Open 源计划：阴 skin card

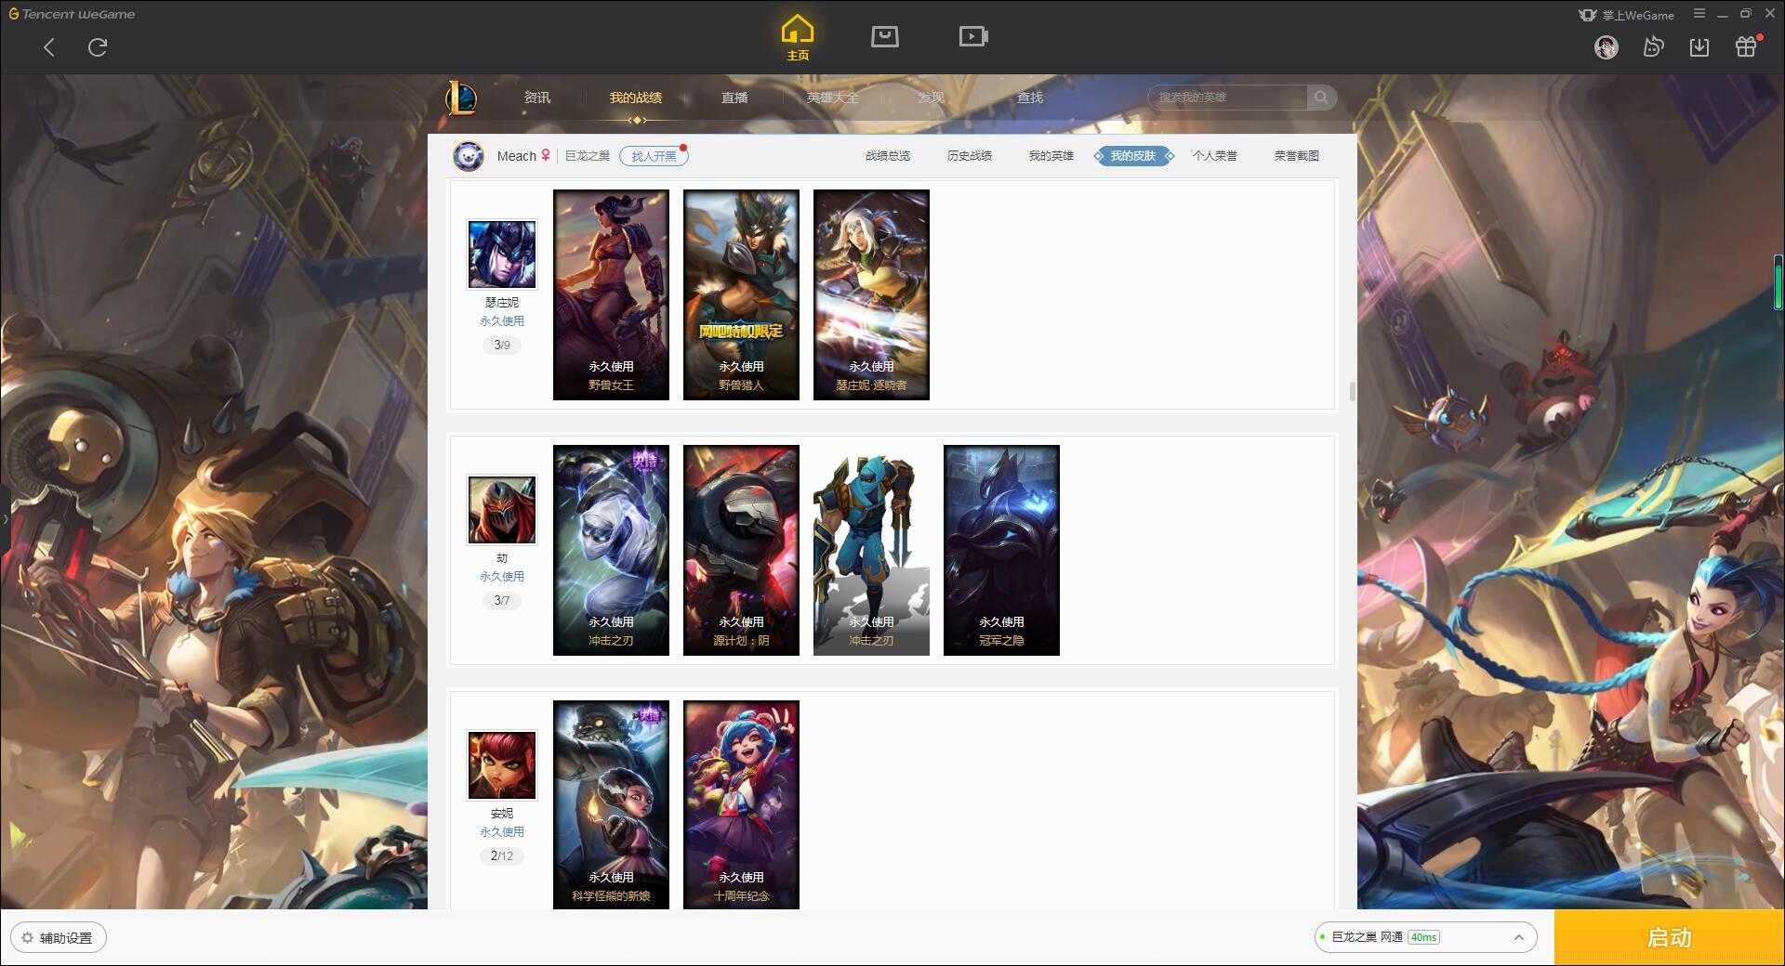click(741, 551)
